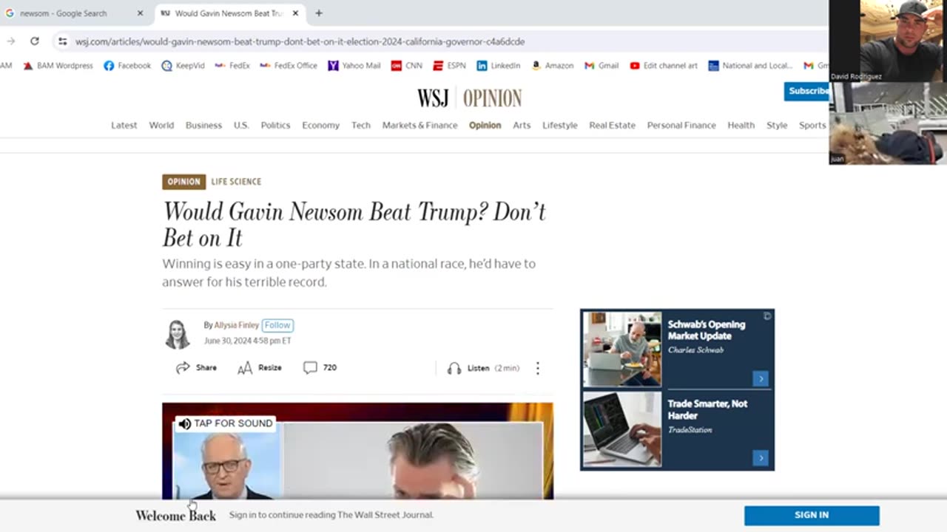Open the Lifestyle section
Image resolution: width=947 pixels, height=532 pixels.
pyautogui.click(x=559, y=125)
